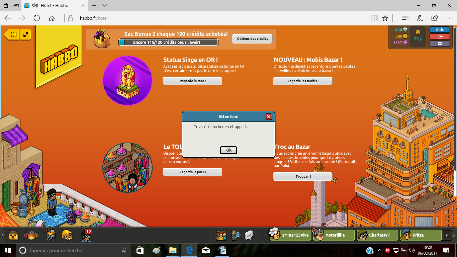The image size is (457, 257).
Task: Open File Explorer from taskbar
Action: 172,250
